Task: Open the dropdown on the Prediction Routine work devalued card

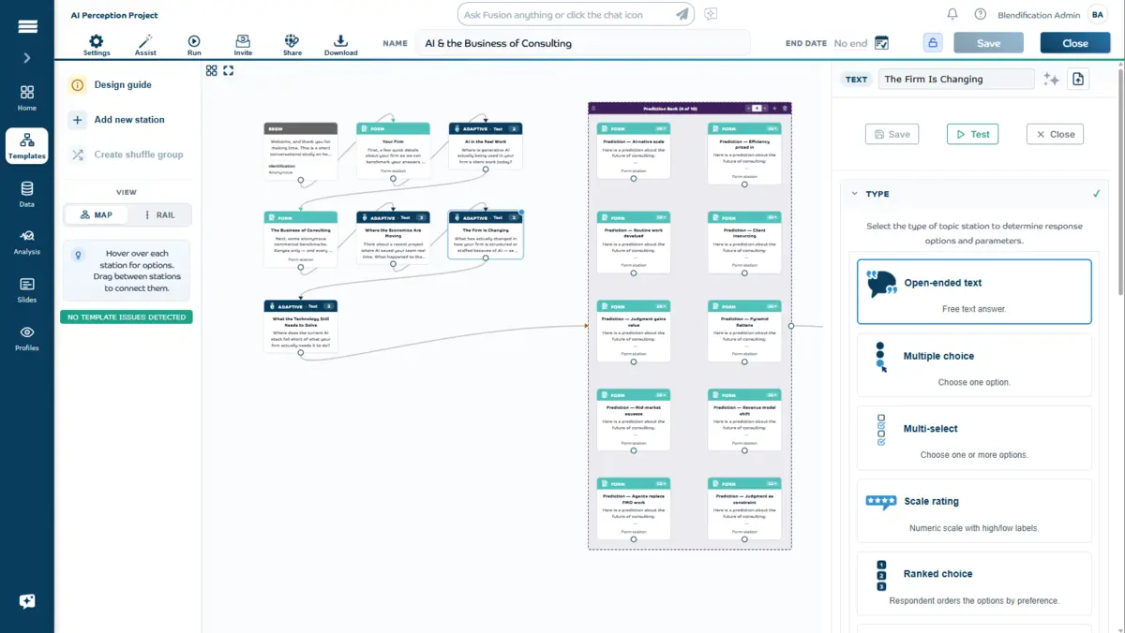Action: (661, 217)
